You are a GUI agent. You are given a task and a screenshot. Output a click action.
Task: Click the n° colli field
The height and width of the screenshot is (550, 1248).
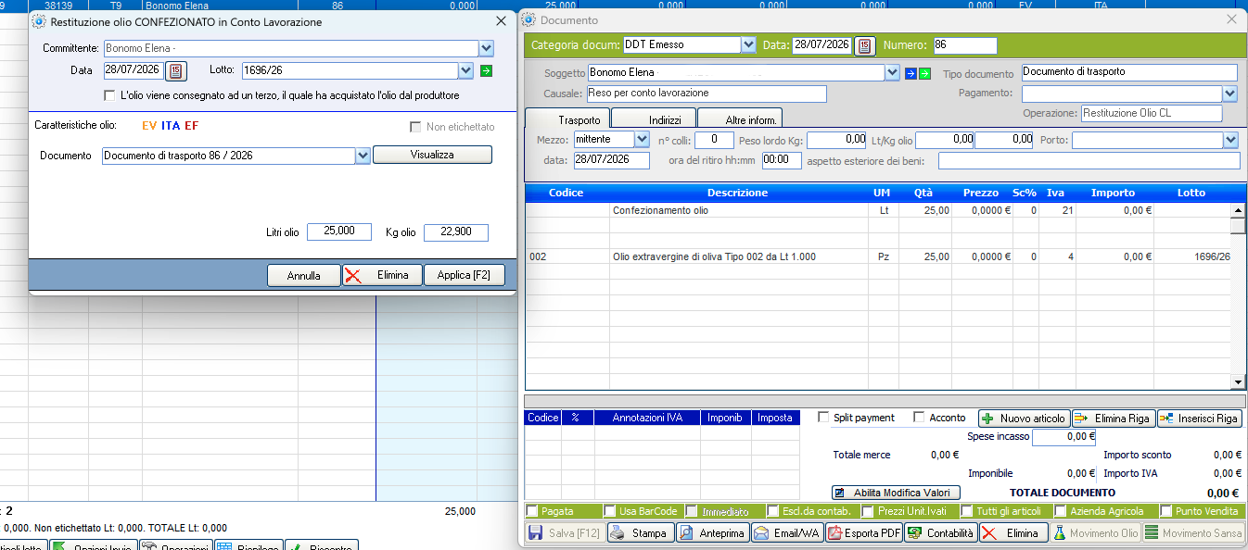tap(714, 140)
